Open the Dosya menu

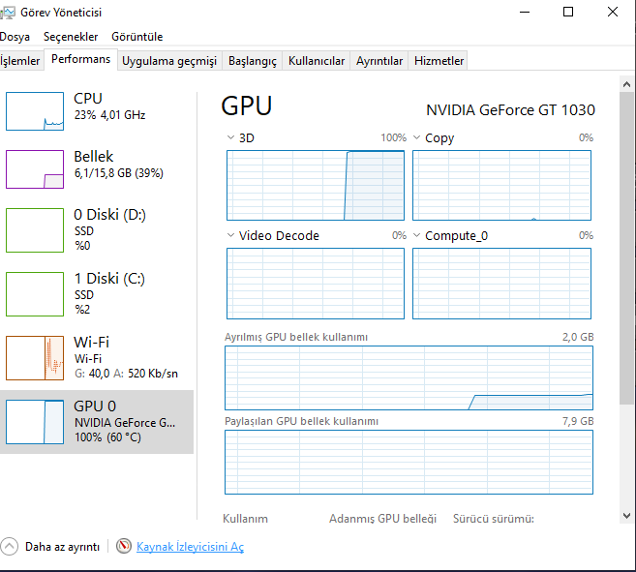pos(15,37)
